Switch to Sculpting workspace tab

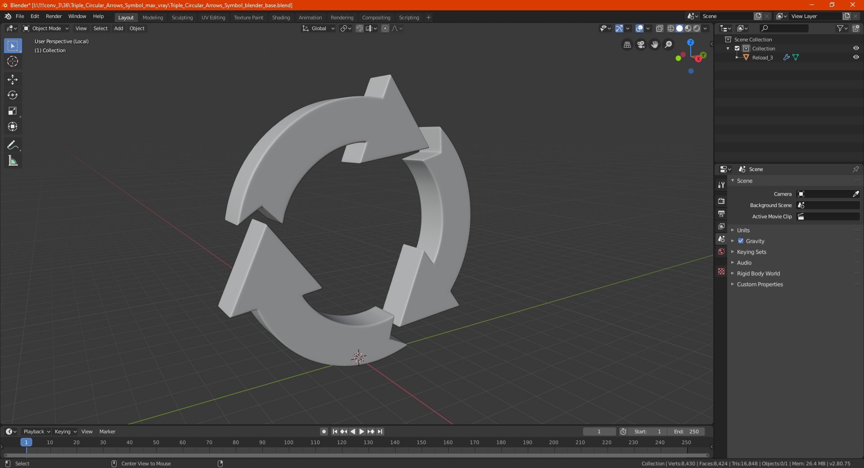(182, 18)
